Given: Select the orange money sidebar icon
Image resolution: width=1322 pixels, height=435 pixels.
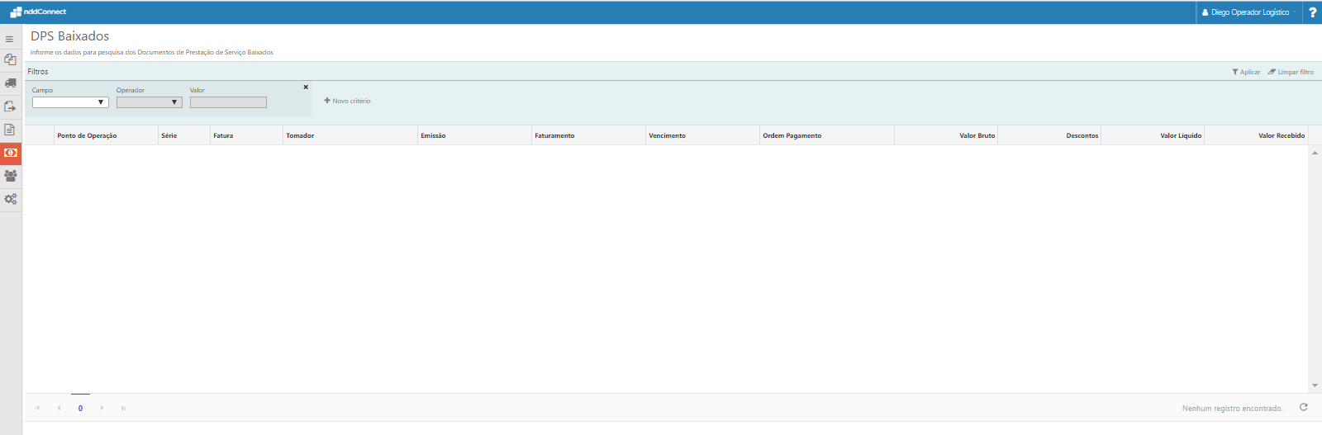Looking at the screenshot, I should 10,153.
